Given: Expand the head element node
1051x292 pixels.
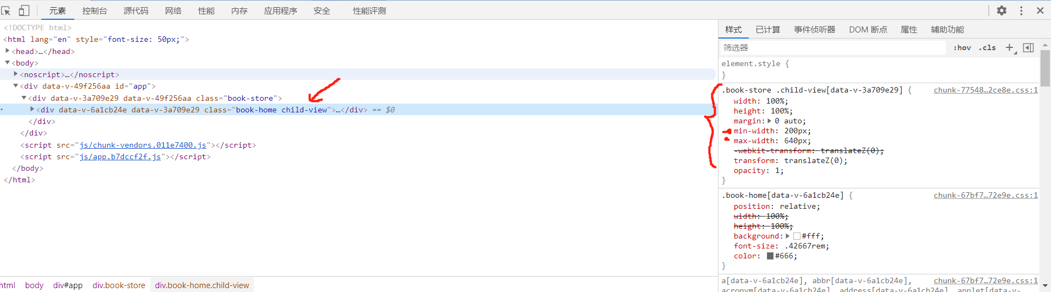Looking at the screenshot, I should pos(8,51).
